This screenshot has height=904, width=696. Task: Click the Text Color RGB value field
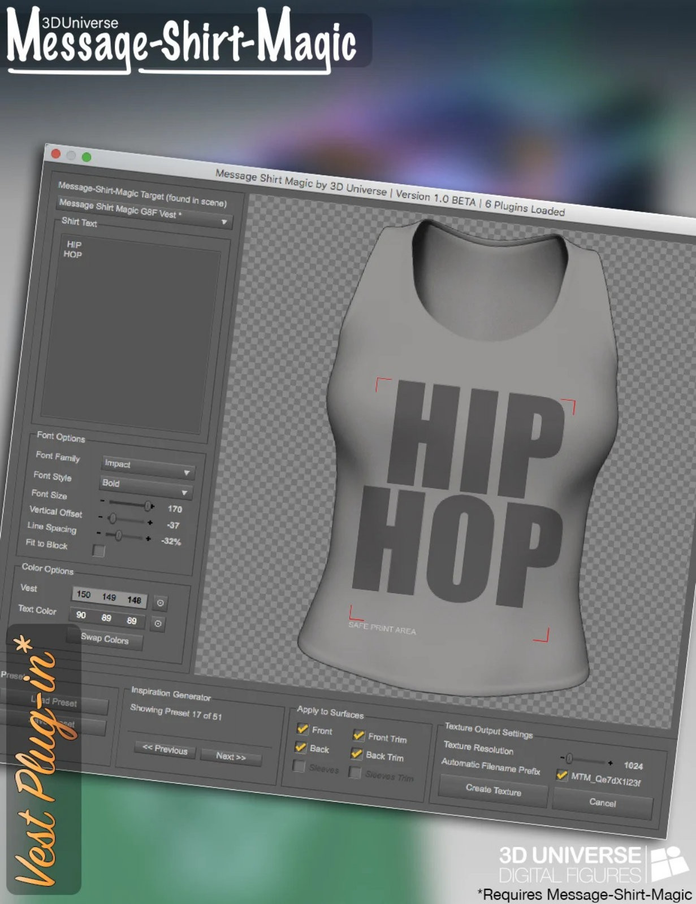[107, 618]
